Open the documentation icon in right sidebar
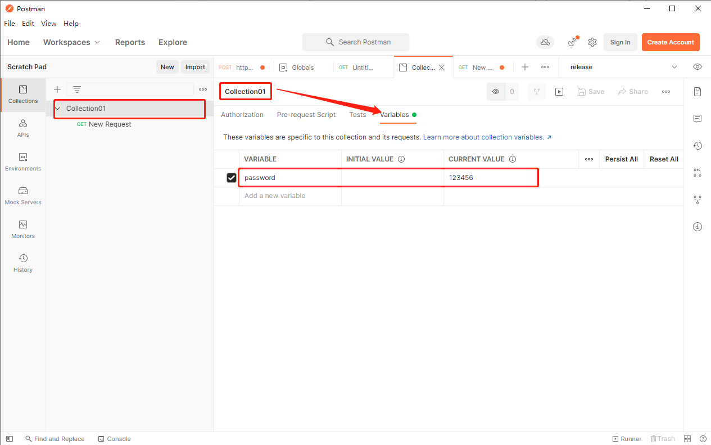This screenshot has width=711, height=445. click(x=698, y=92)
